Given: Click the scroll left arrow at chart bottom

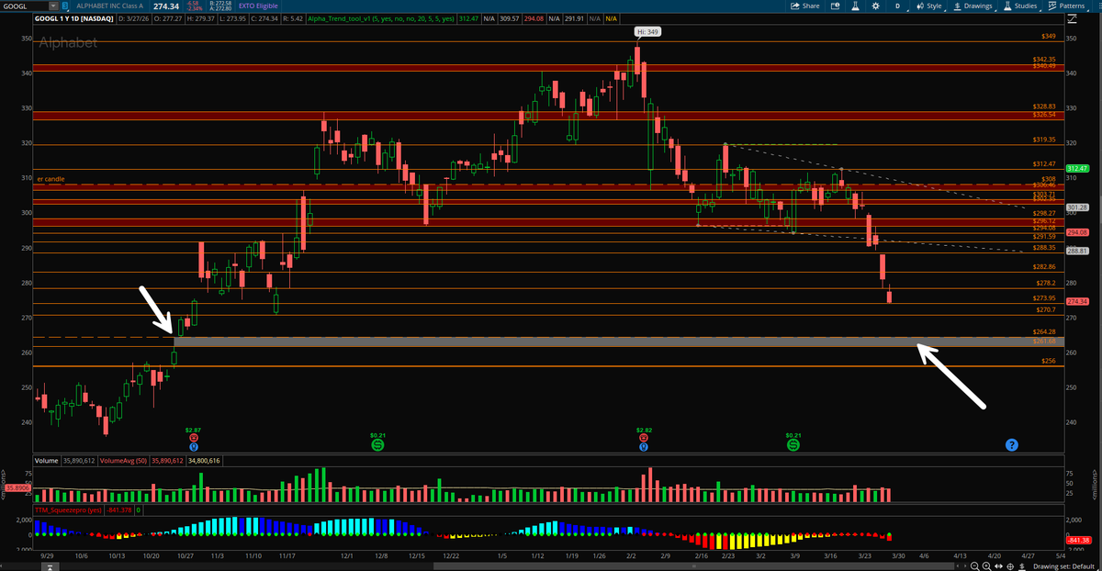Looking at the screenshot, I should [958, 565].
